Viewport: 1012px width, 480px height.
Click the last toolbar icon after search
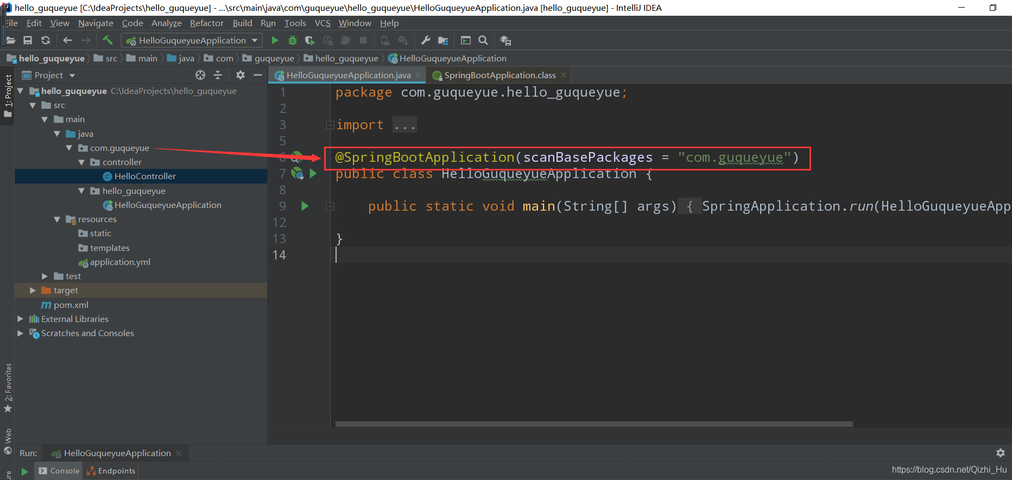(505, 40)
